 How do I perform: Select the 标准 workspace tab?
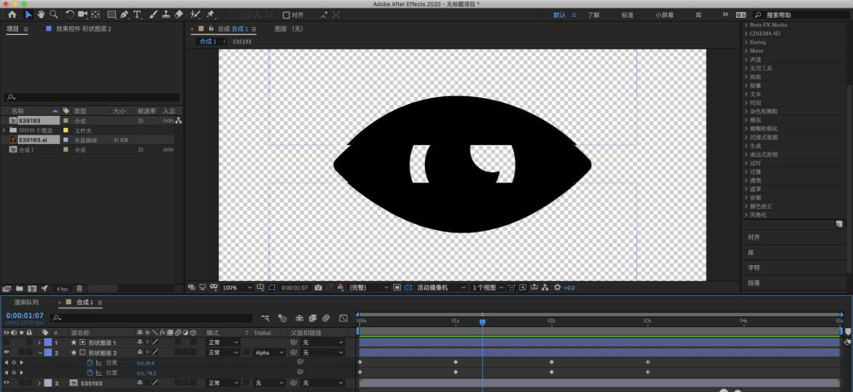tap(627, 14)
